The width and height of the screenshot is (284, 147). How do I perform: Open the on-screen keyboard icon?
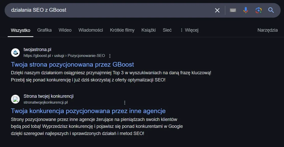233,10
